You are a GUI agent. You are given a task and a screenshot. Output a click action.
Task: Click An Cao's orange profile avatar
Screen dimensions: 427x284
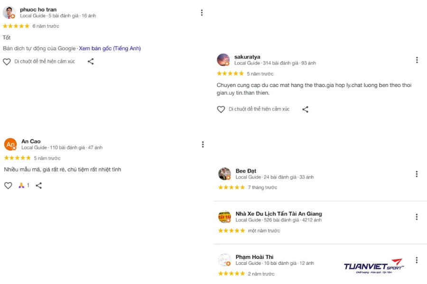pos(10,144)
